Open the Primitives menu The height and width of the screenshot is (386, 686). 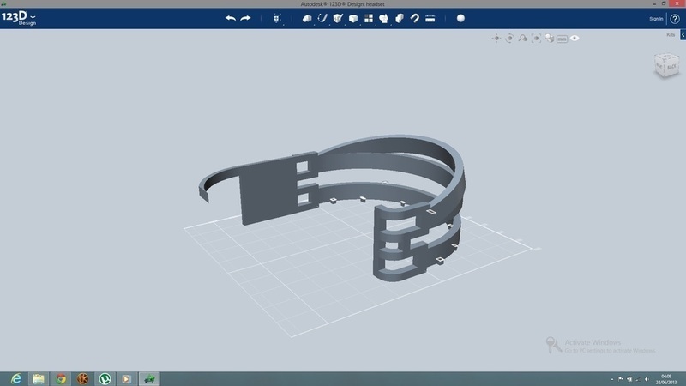[x=307, y=18]
